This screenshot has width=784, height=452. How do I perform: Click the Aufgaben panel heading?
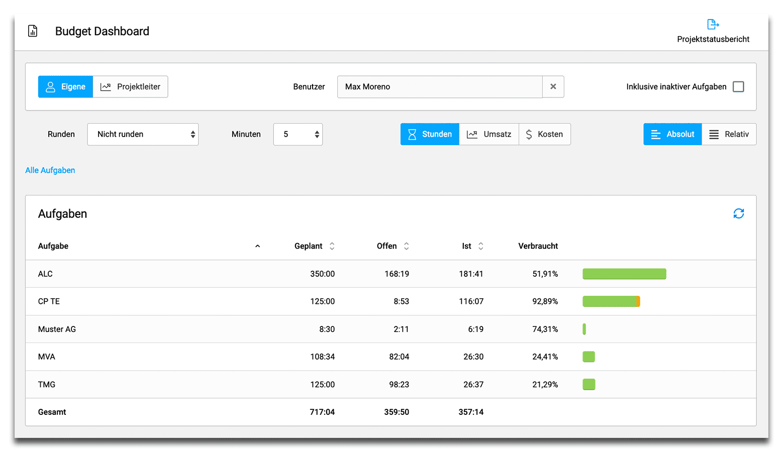click(x=62, y=213)
